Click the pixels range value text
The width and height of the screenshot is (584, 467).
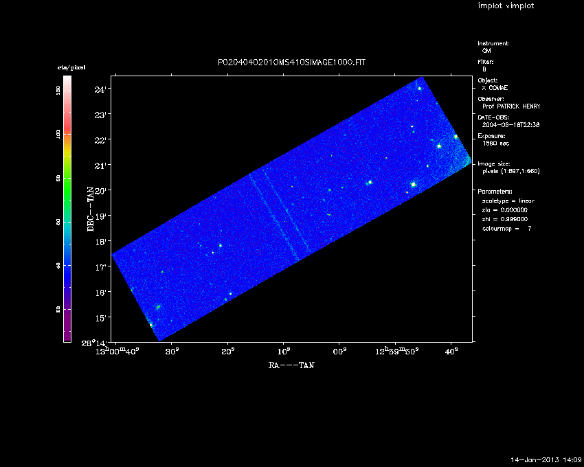tap(511, 171)
